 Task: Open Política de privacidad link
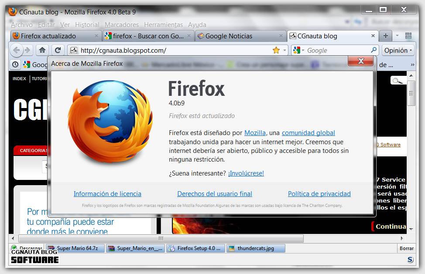pos(319,194)
